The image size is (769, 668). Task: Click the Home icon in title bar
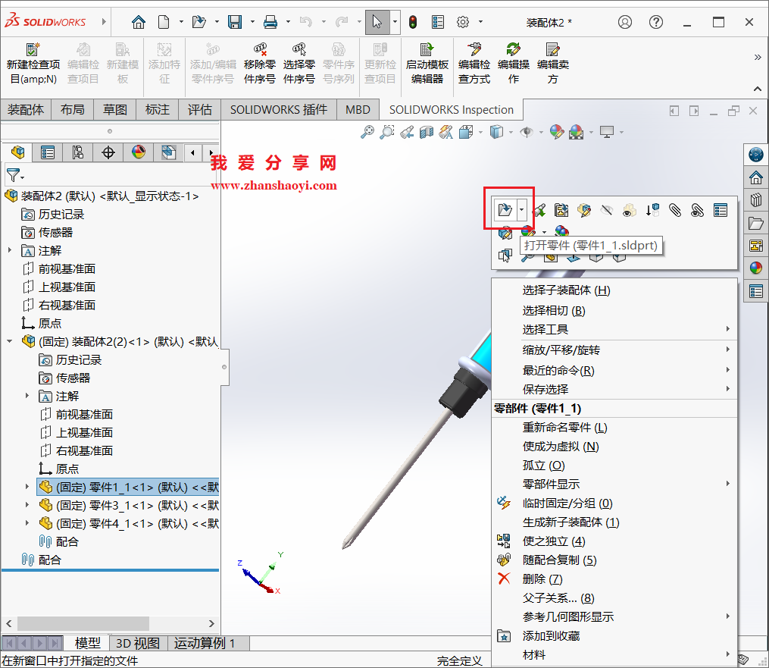click(x=139, y=22)
